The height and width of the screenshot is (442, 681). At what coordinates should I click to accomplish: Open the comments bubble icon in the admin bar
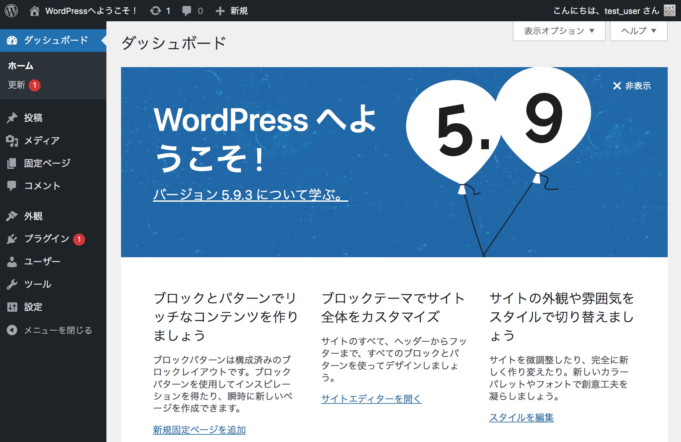[187, 11]
